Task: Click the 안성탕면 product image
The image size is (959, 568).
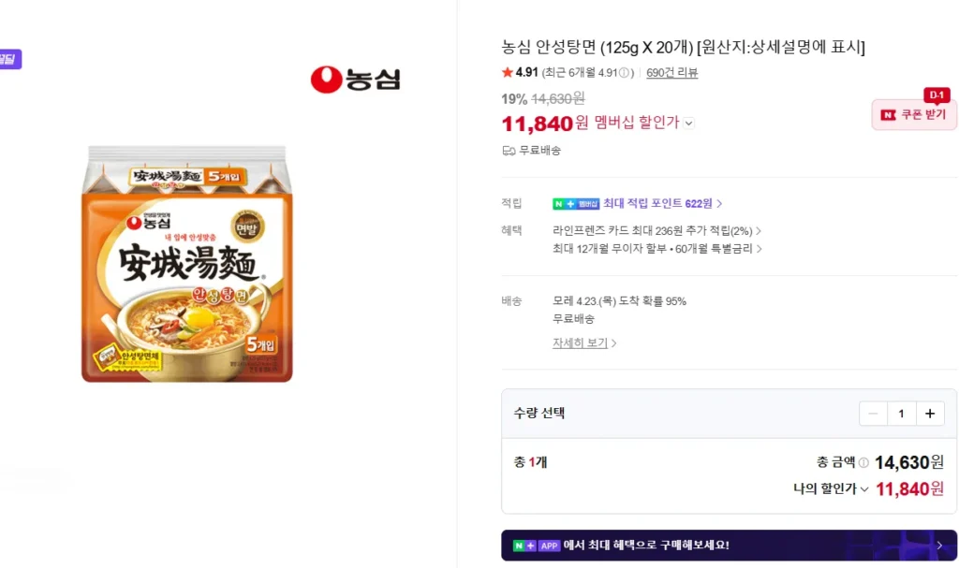Action: point(187,264)
